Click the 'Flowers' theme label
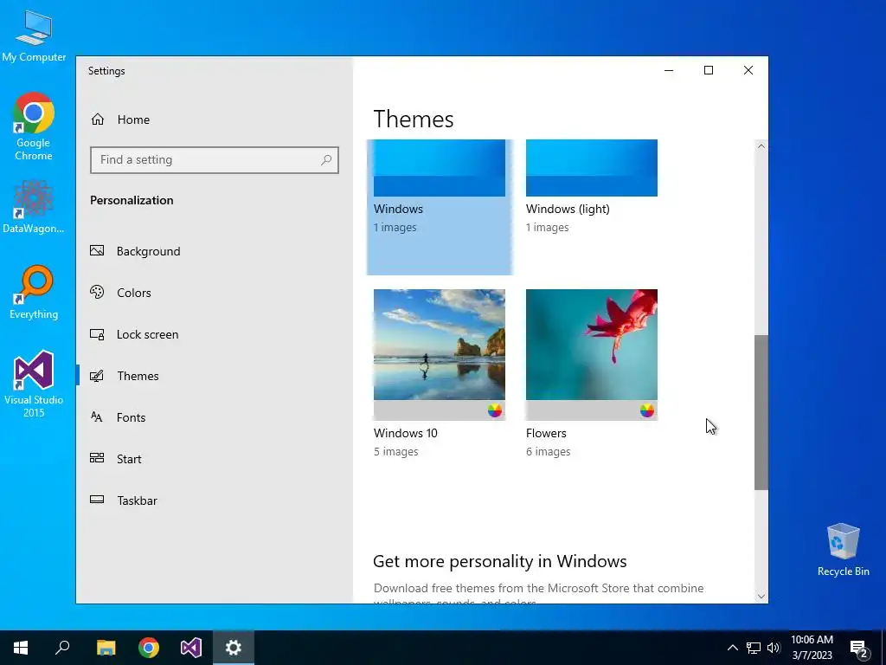This screenshot has height=665, width=886. 546,433
